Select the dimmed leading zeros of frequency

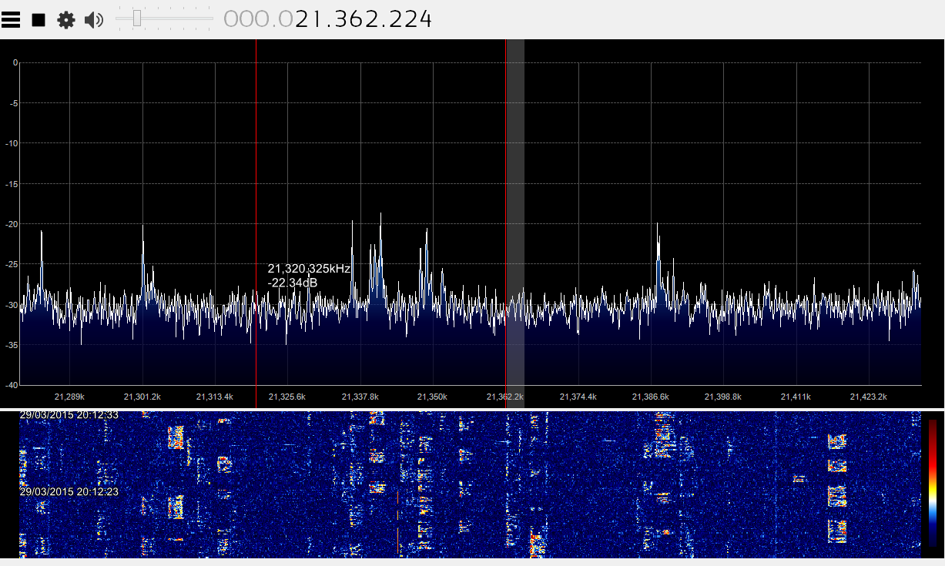click(258, 19)
